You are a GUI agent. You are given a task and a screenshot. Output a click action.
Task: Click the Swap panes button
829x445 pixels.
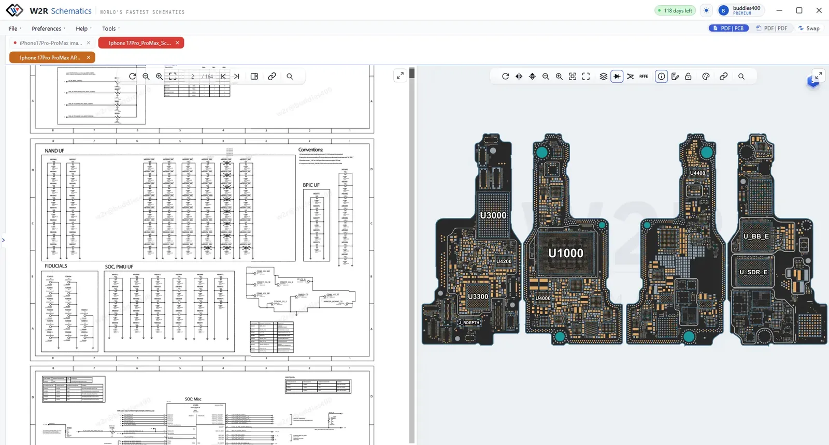coord(809,28)
